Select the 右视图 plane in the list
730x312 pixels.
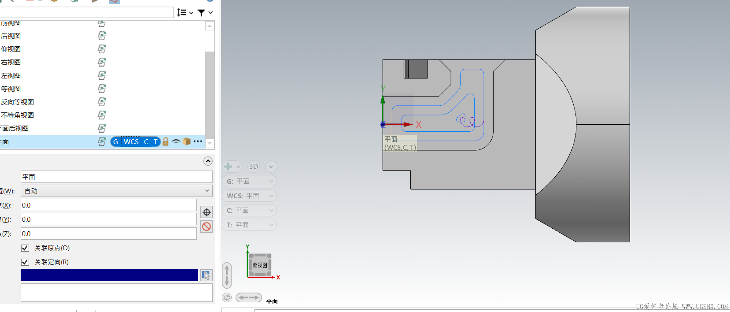pos(11,62)
